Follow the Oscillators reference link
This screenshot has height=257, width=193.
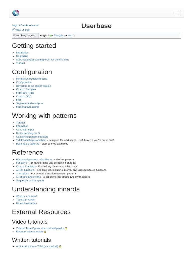(46, 159)
